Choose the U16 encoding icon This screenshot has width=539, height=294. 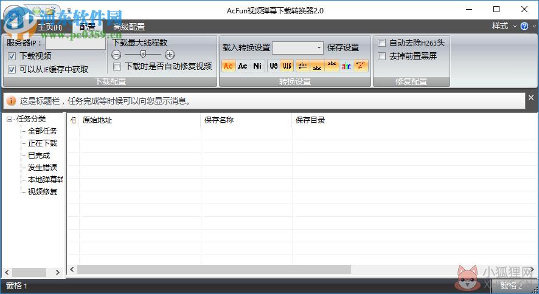pos(287,66)
